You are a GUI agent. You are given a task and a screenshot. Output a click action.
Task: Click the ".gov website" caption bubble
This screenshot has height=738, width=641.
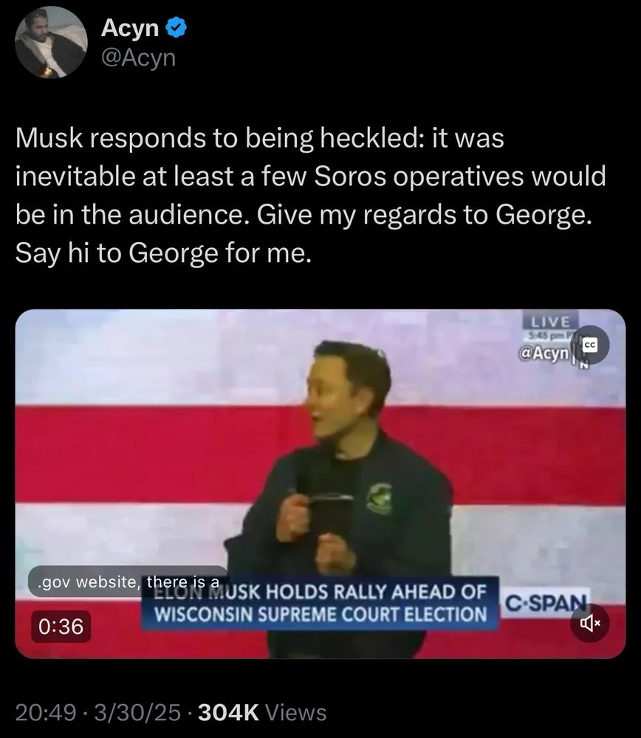tap(128, 582)
